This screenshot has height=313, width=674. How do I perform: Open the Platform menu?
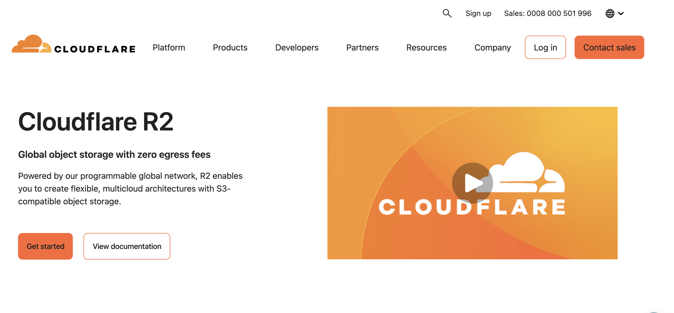pyautogui.click(x=169, y=48)
